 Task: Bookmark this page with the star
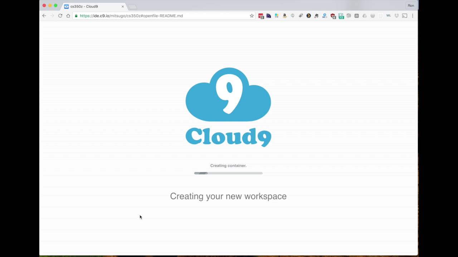252,16
